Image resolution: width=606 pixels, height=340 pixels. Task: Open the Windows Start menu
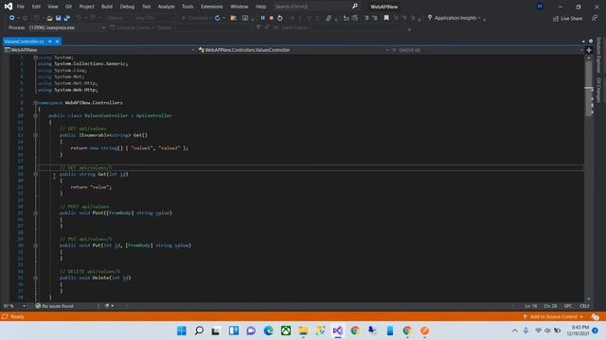click(182, 331)
